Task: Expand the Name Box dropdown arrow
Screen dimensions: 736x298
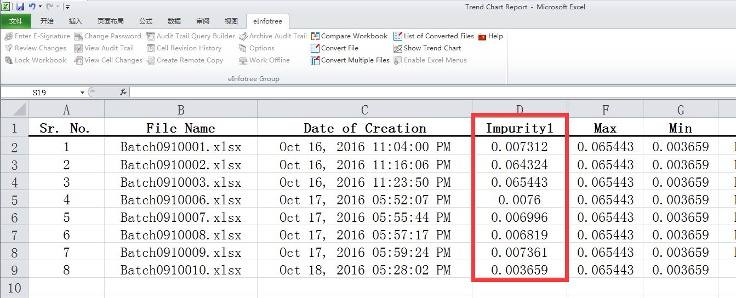Action: 82,93
